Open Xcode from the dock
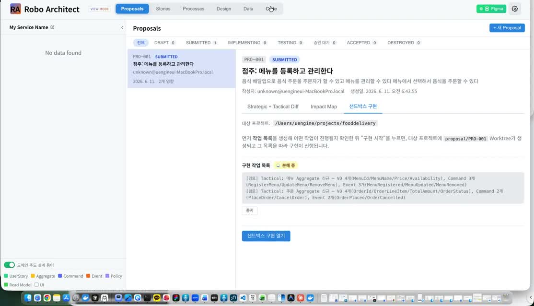 click(128, 298)
